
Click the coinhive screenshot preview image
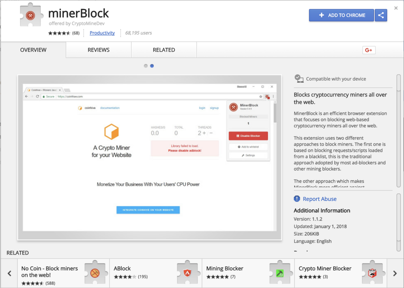[150, 157]
